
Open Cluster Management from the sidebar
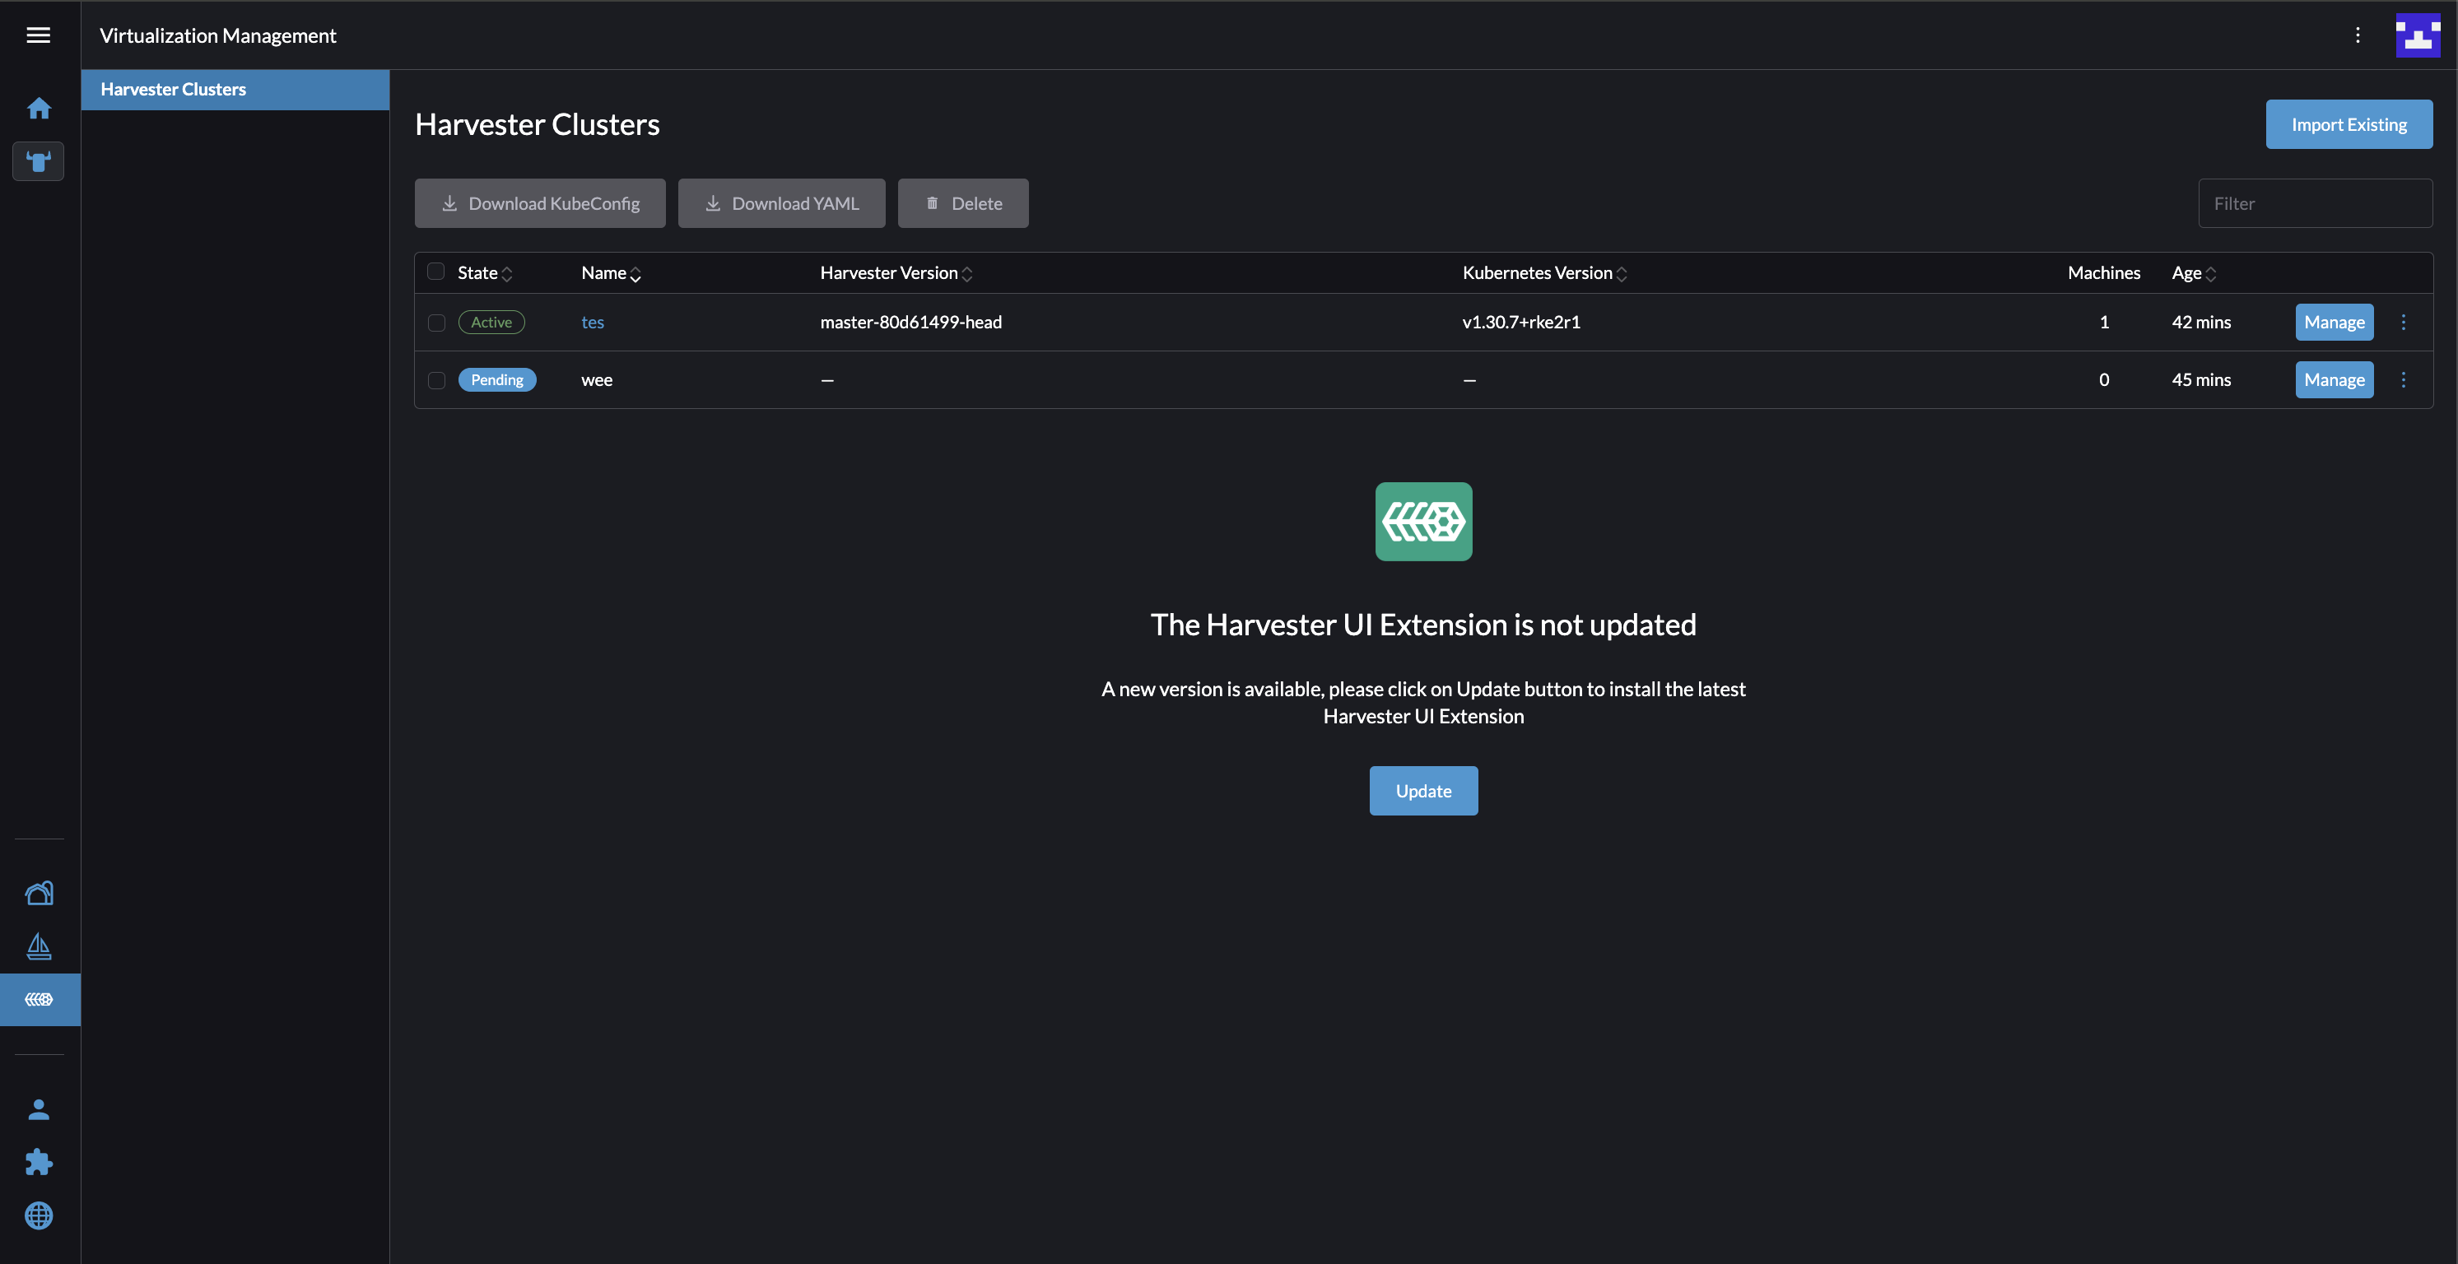40,893
